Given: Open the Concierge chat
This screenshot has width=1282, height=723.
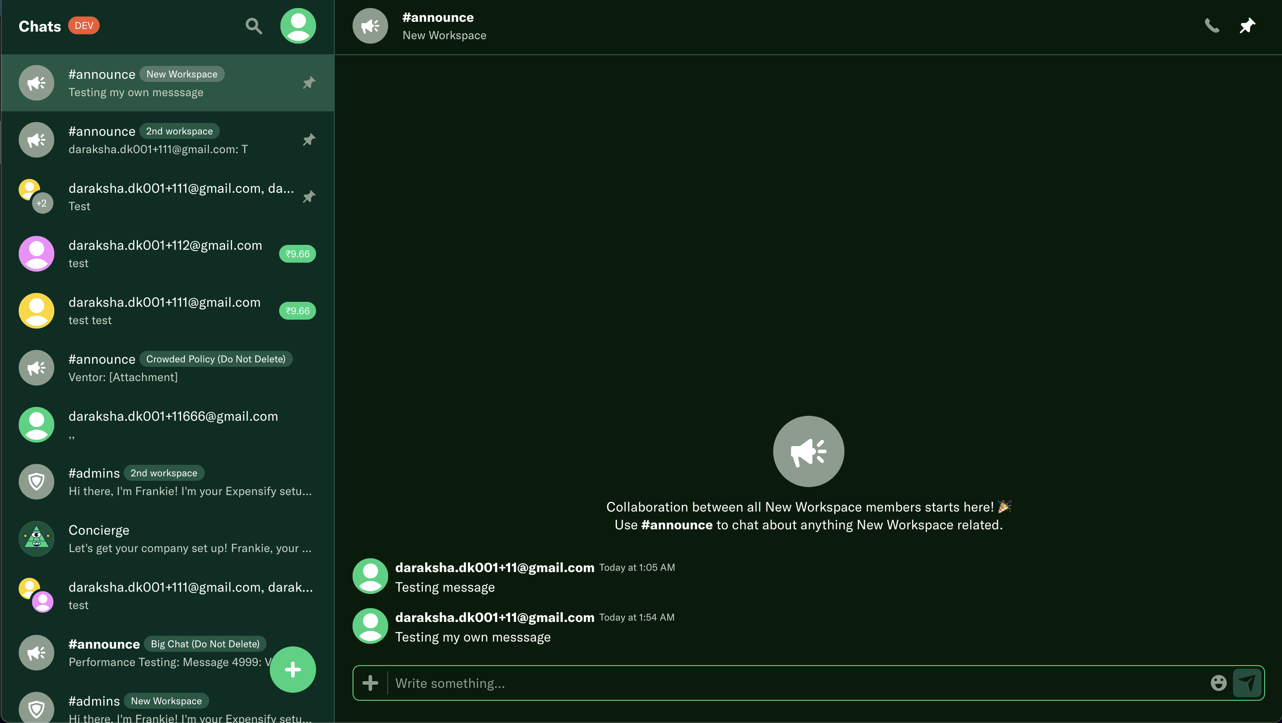Looking at the screenshot, I should pos(167,538).
